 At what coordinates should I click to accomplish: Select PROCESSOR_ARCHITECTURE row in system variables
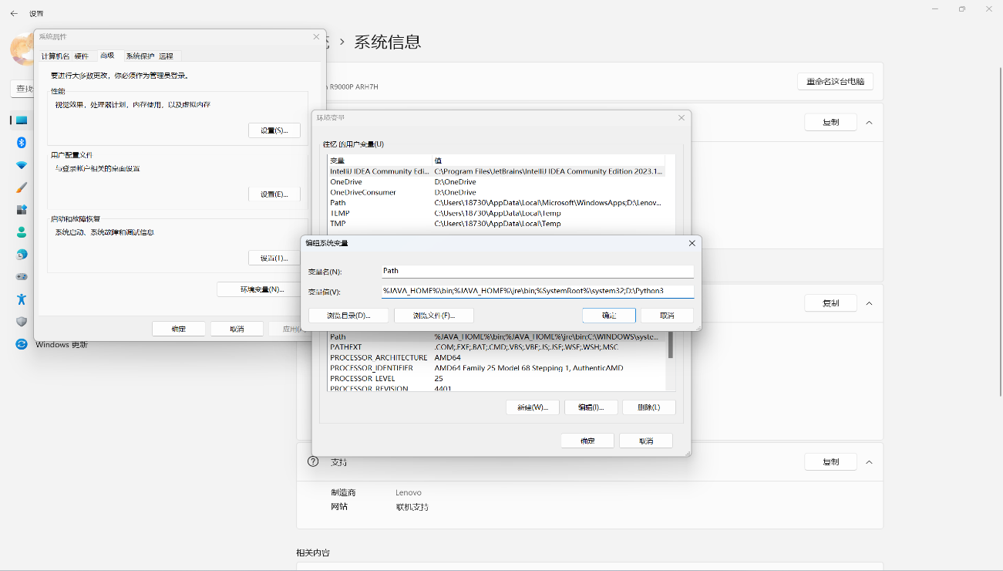(x=496, y=357)
